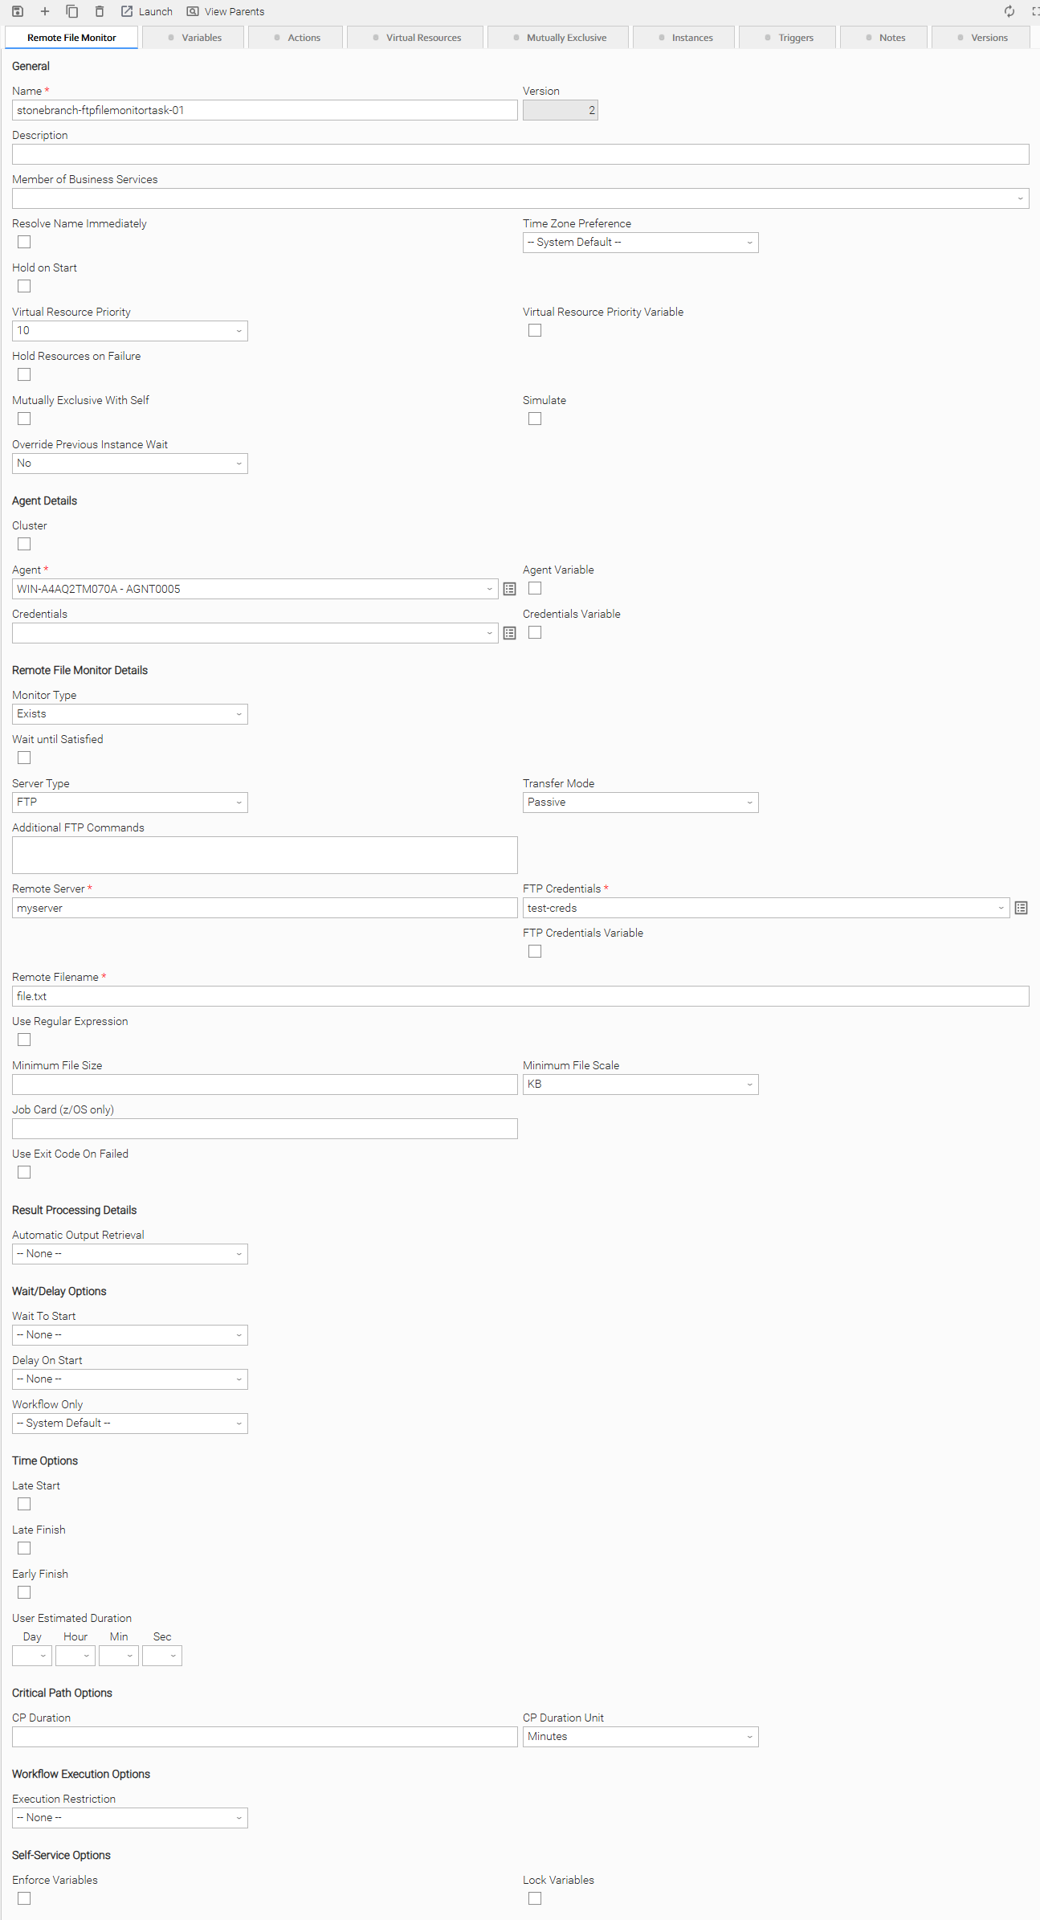Open the Triggers tab
The height and width of the screenshot is (1920, 1040).
tap(788, 38)
